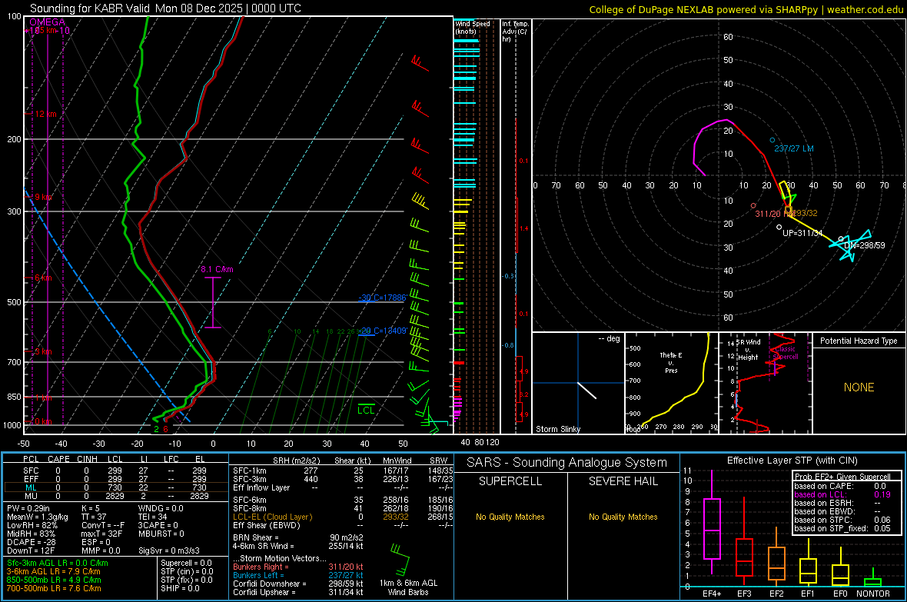Click the SFC-1km shear row
This screenshot has width=907, height=602.
343,471
